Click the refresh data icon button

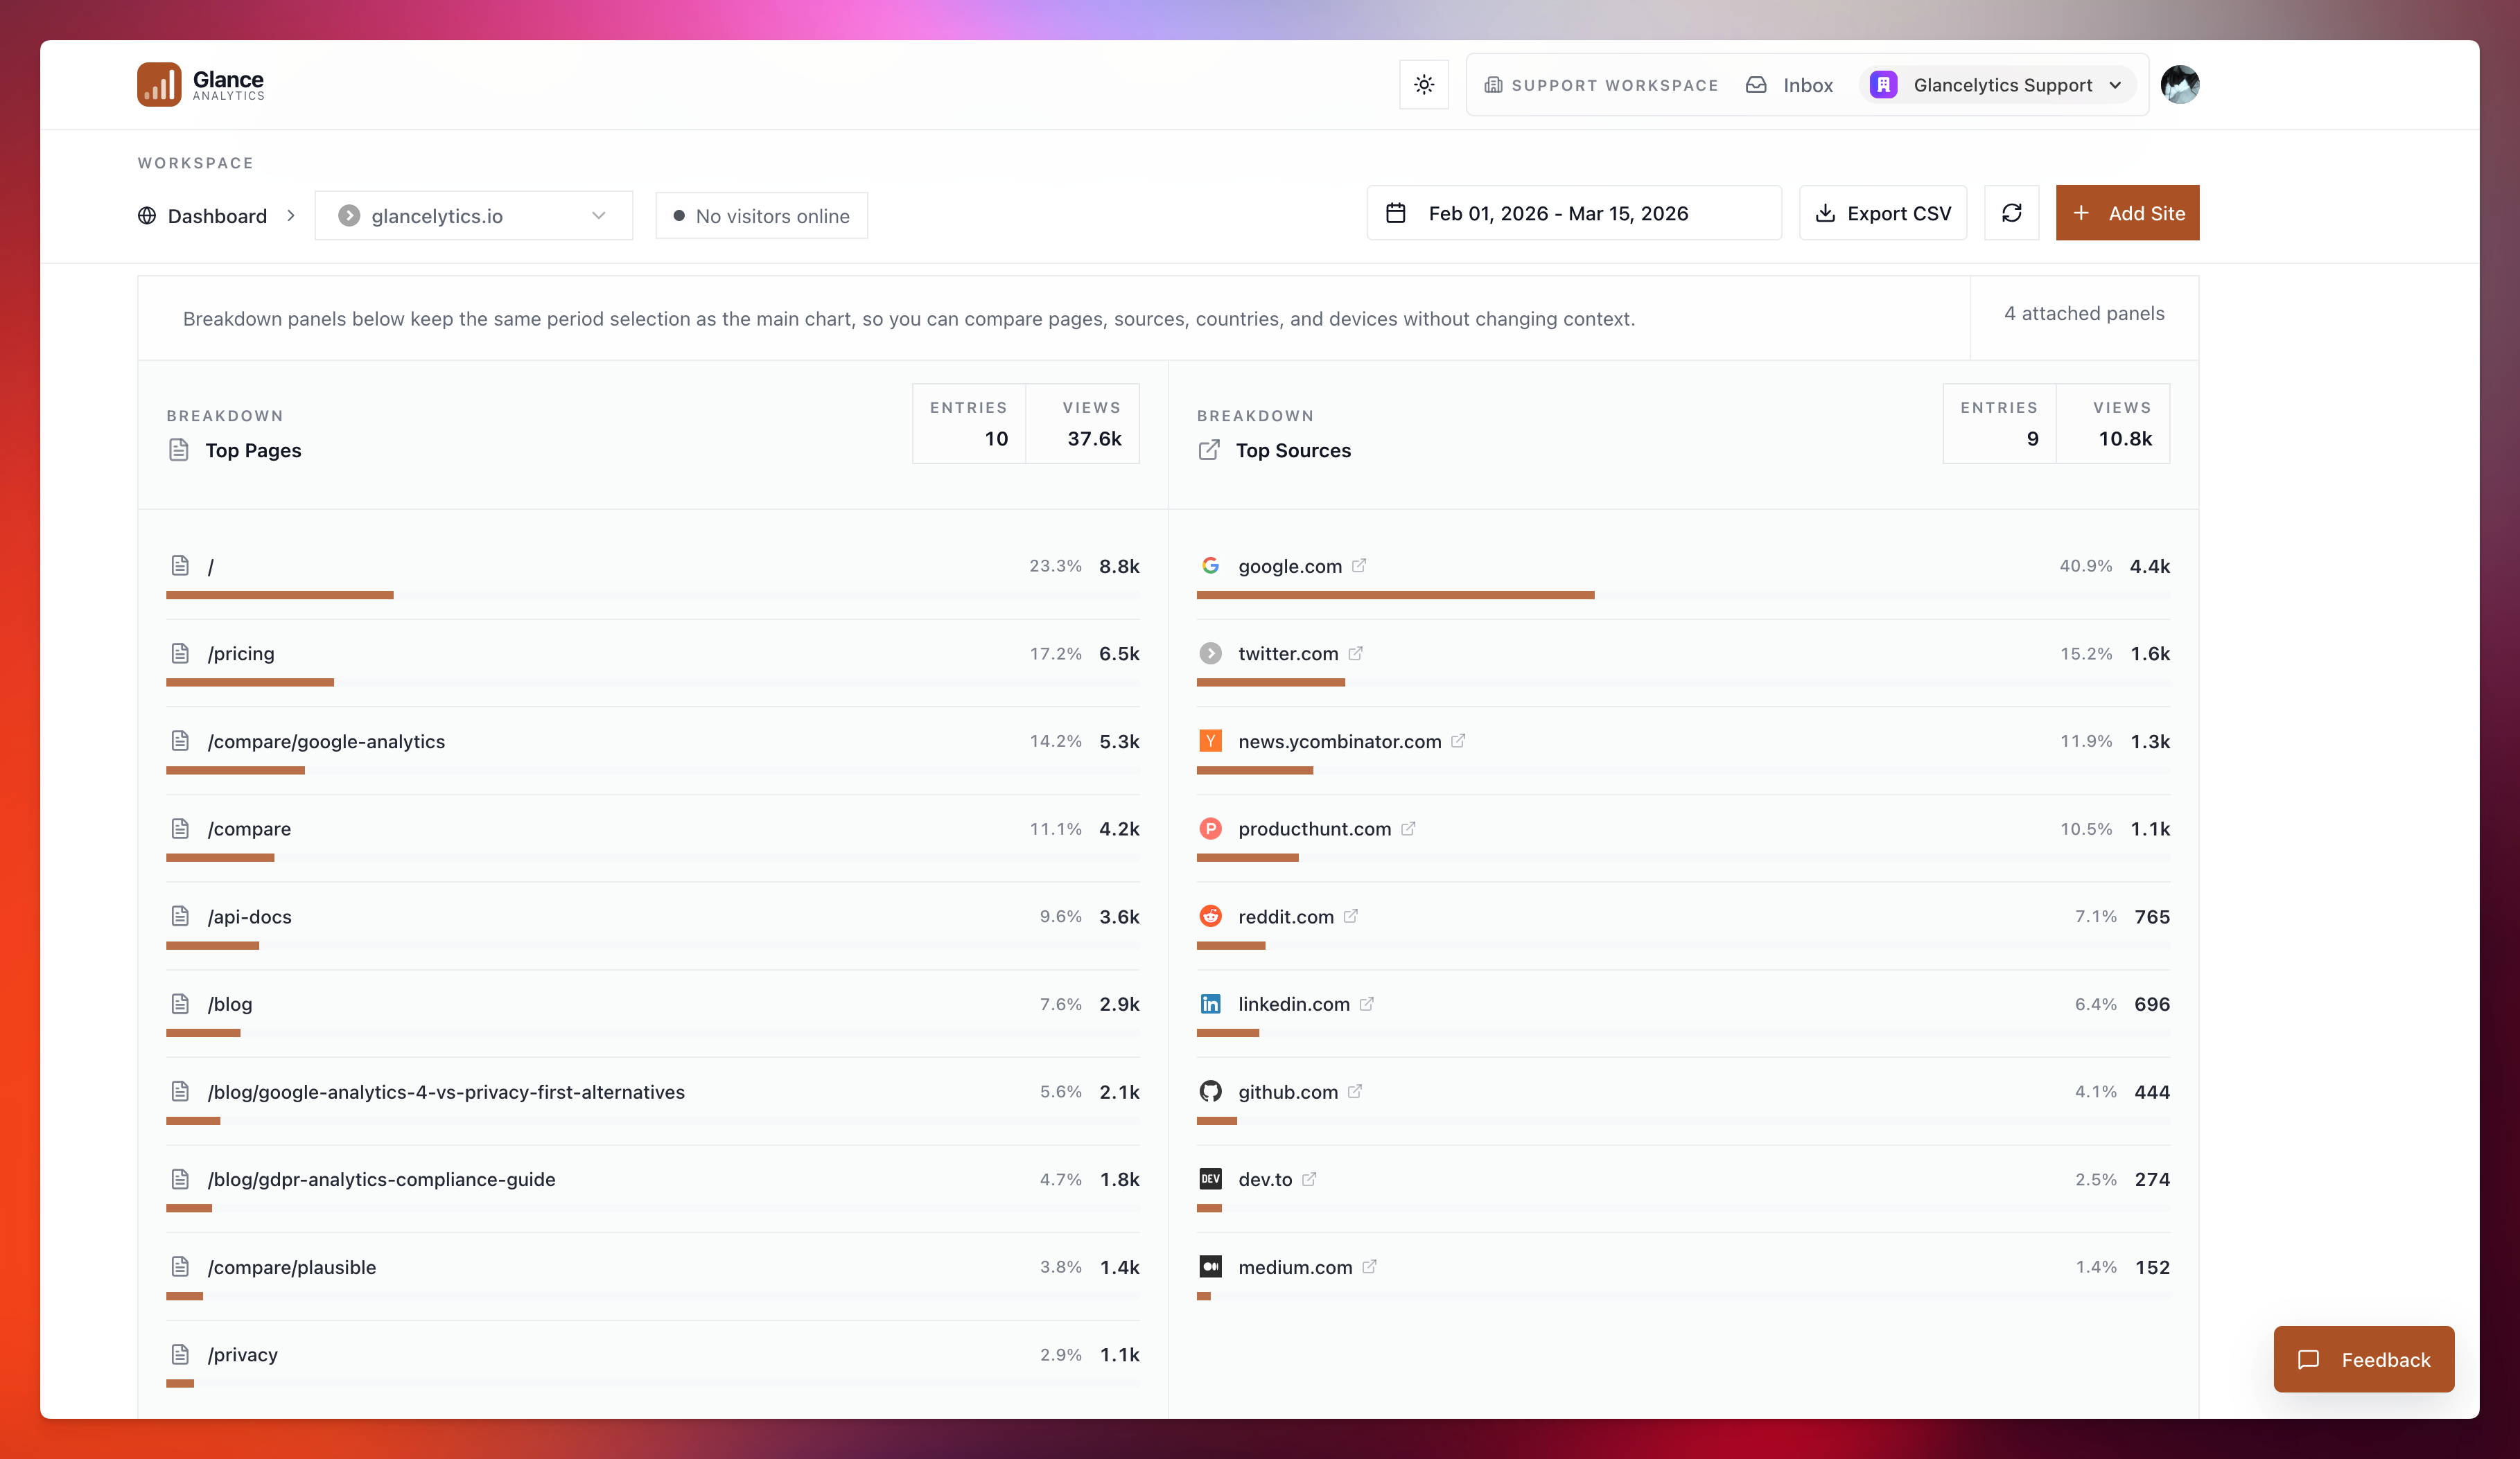pyautogui.click(x=2011, y=213)
